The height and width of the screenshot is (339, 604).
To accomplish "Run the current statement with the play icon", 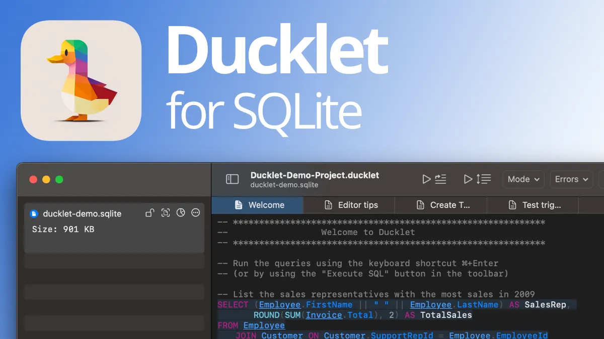I will 426,179.
